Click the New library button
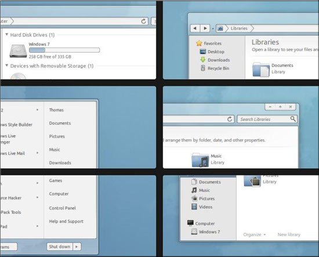The image size is (319, 257). coord(289,234)
